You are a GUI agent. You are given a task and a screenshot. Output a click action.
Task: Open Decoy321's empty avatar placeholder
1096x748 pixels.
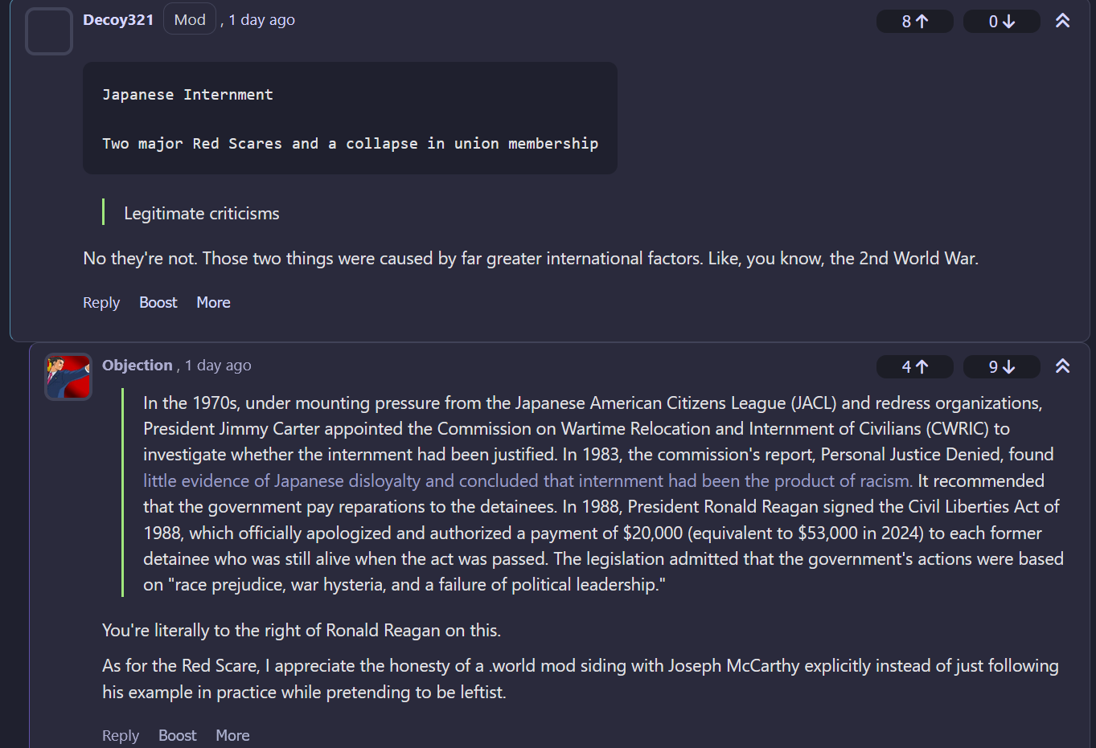49,31
